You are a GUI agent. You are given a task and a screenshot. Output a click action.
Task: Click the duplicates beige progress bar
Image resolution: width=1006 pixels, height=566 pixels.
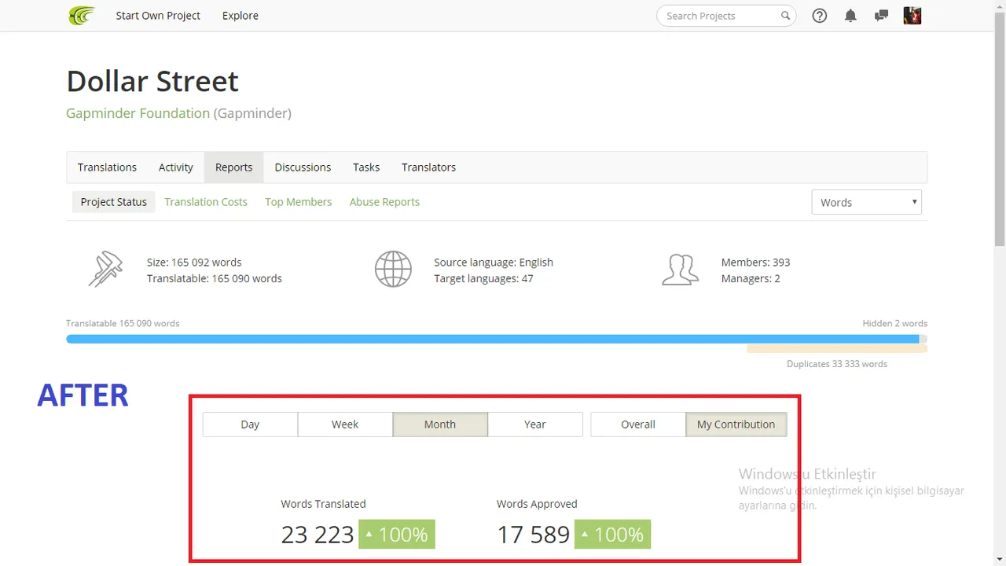click(x=837, y=348)
